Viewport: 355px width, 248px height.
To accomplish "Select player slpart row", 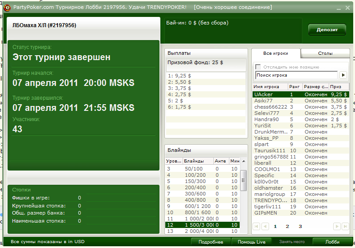I will pyautogui.click(x=301, y=144).
